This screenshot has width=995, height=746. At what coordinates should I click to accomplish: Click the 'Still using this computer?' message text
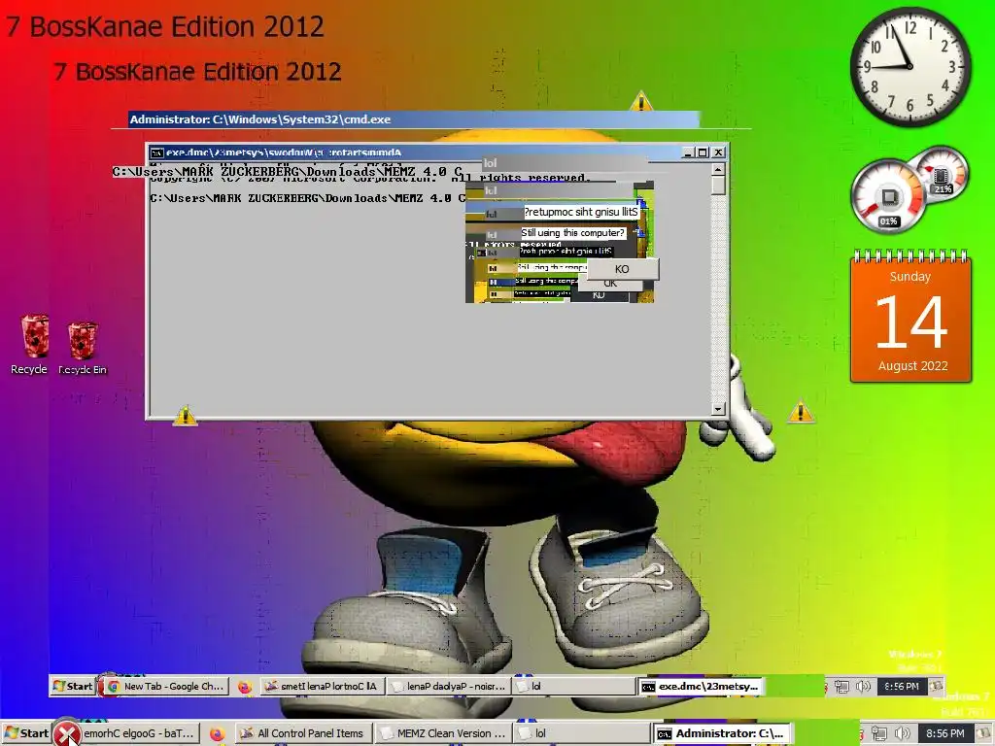(572, 233)
